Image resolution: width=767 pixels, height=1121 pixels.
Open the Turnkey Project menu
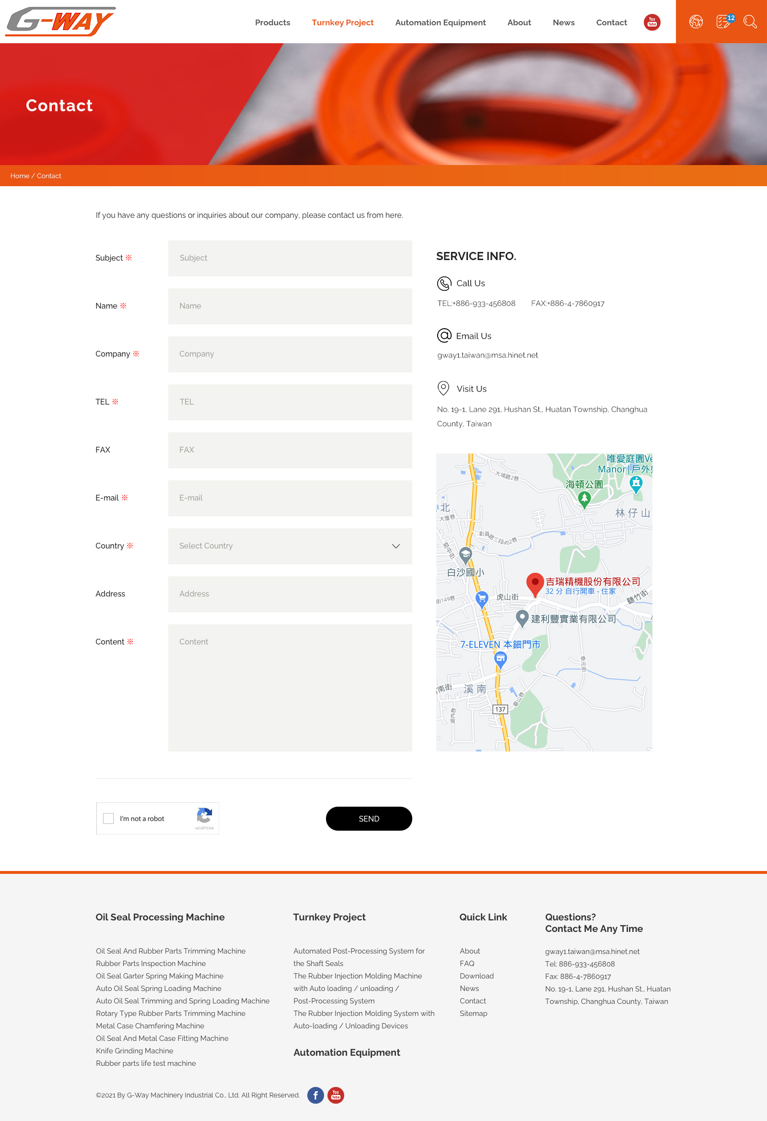pyautogui.click(x=343, y=23)
